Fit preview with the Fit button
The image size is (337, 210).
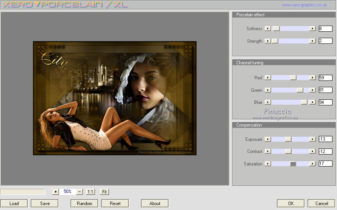(x=105, y=192)
